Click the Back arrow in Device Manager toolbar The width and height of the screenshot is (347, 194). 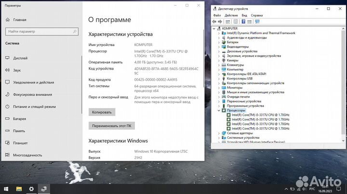[x=214, y=22]
